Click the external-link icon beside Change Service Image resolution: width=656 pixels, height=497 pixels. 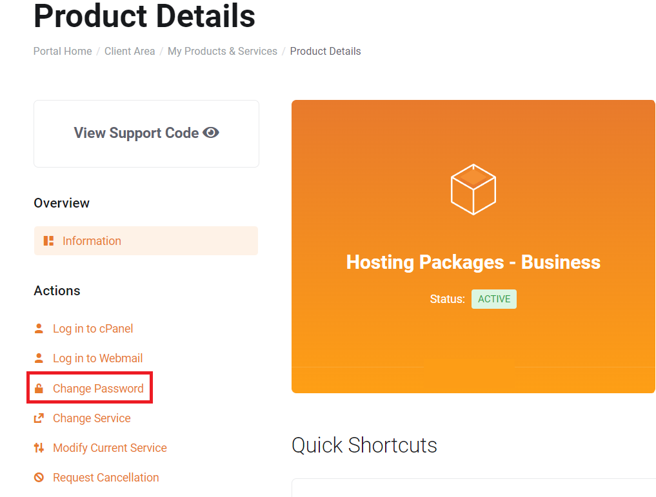click(39, 418)
